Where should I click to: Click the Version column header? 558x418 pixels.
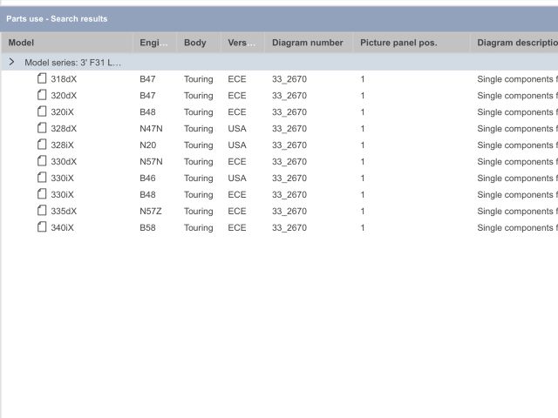242,43
